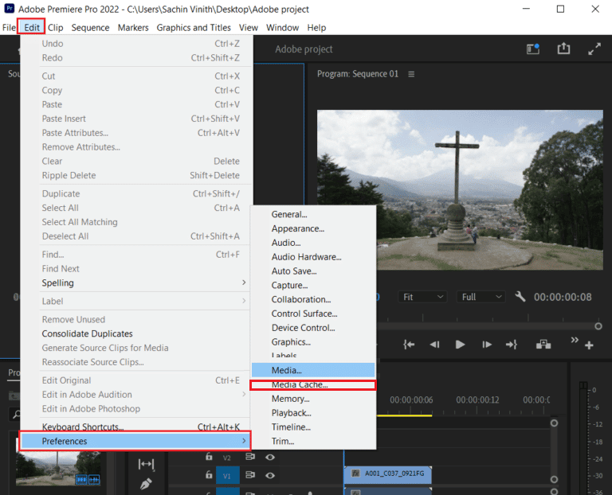Click Program monitor scrub bar end handle
This screenshot has height=495, width=612.
[x=598, y=326]
